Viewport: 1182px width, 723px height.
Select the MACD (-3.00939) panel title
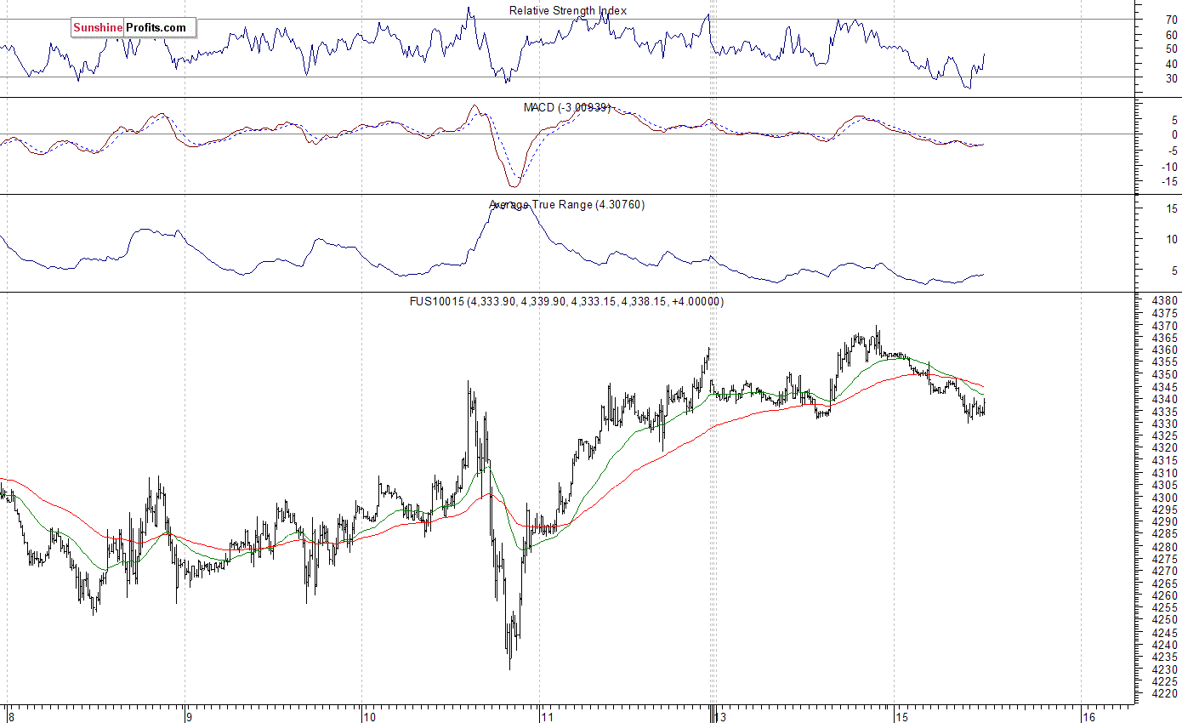567,107
